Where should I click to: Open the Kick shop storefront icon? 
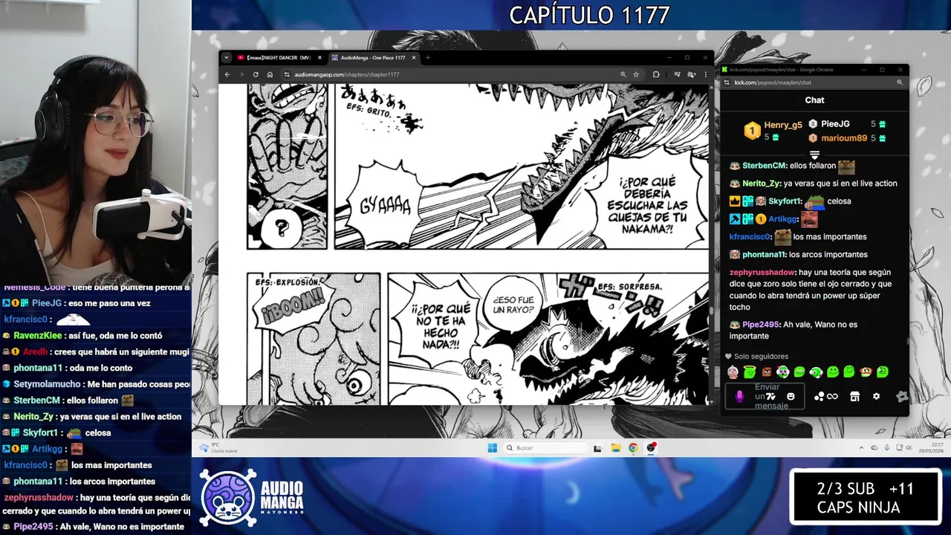click(x=855, y=397)
